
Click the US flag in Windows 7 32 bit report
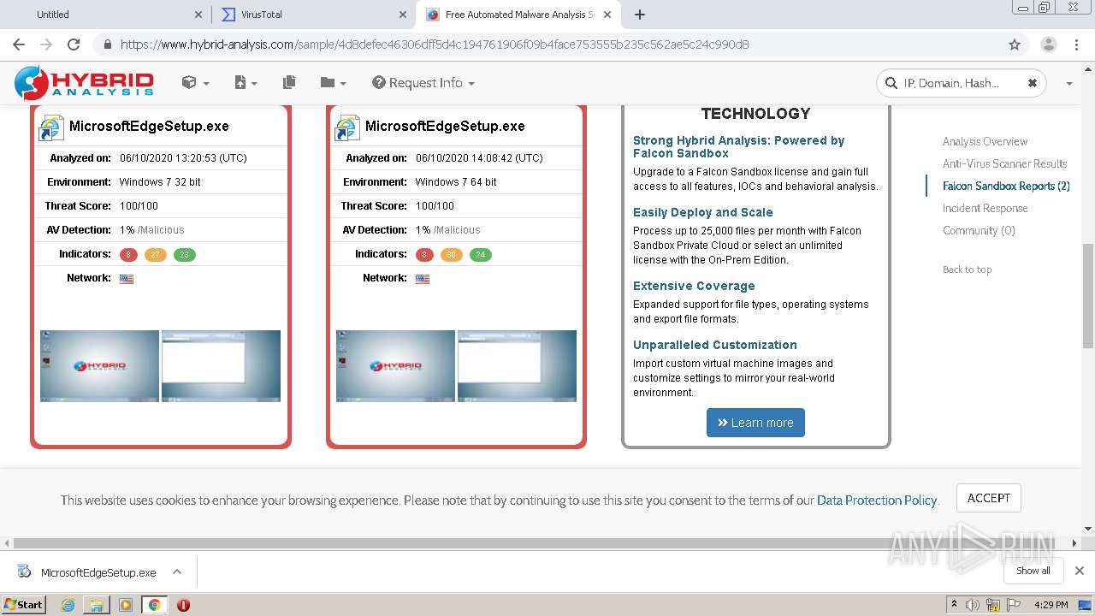click(127, 279)
